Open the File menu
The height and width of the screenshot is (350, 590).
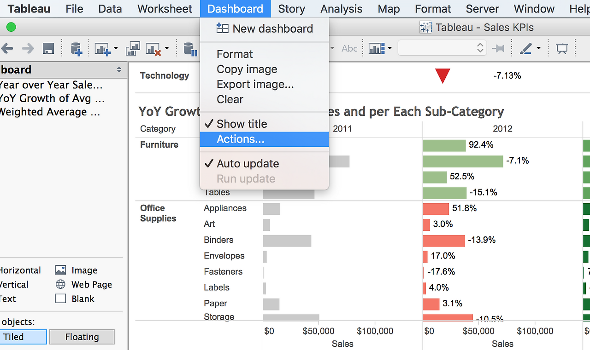click(x=74, y=9)
